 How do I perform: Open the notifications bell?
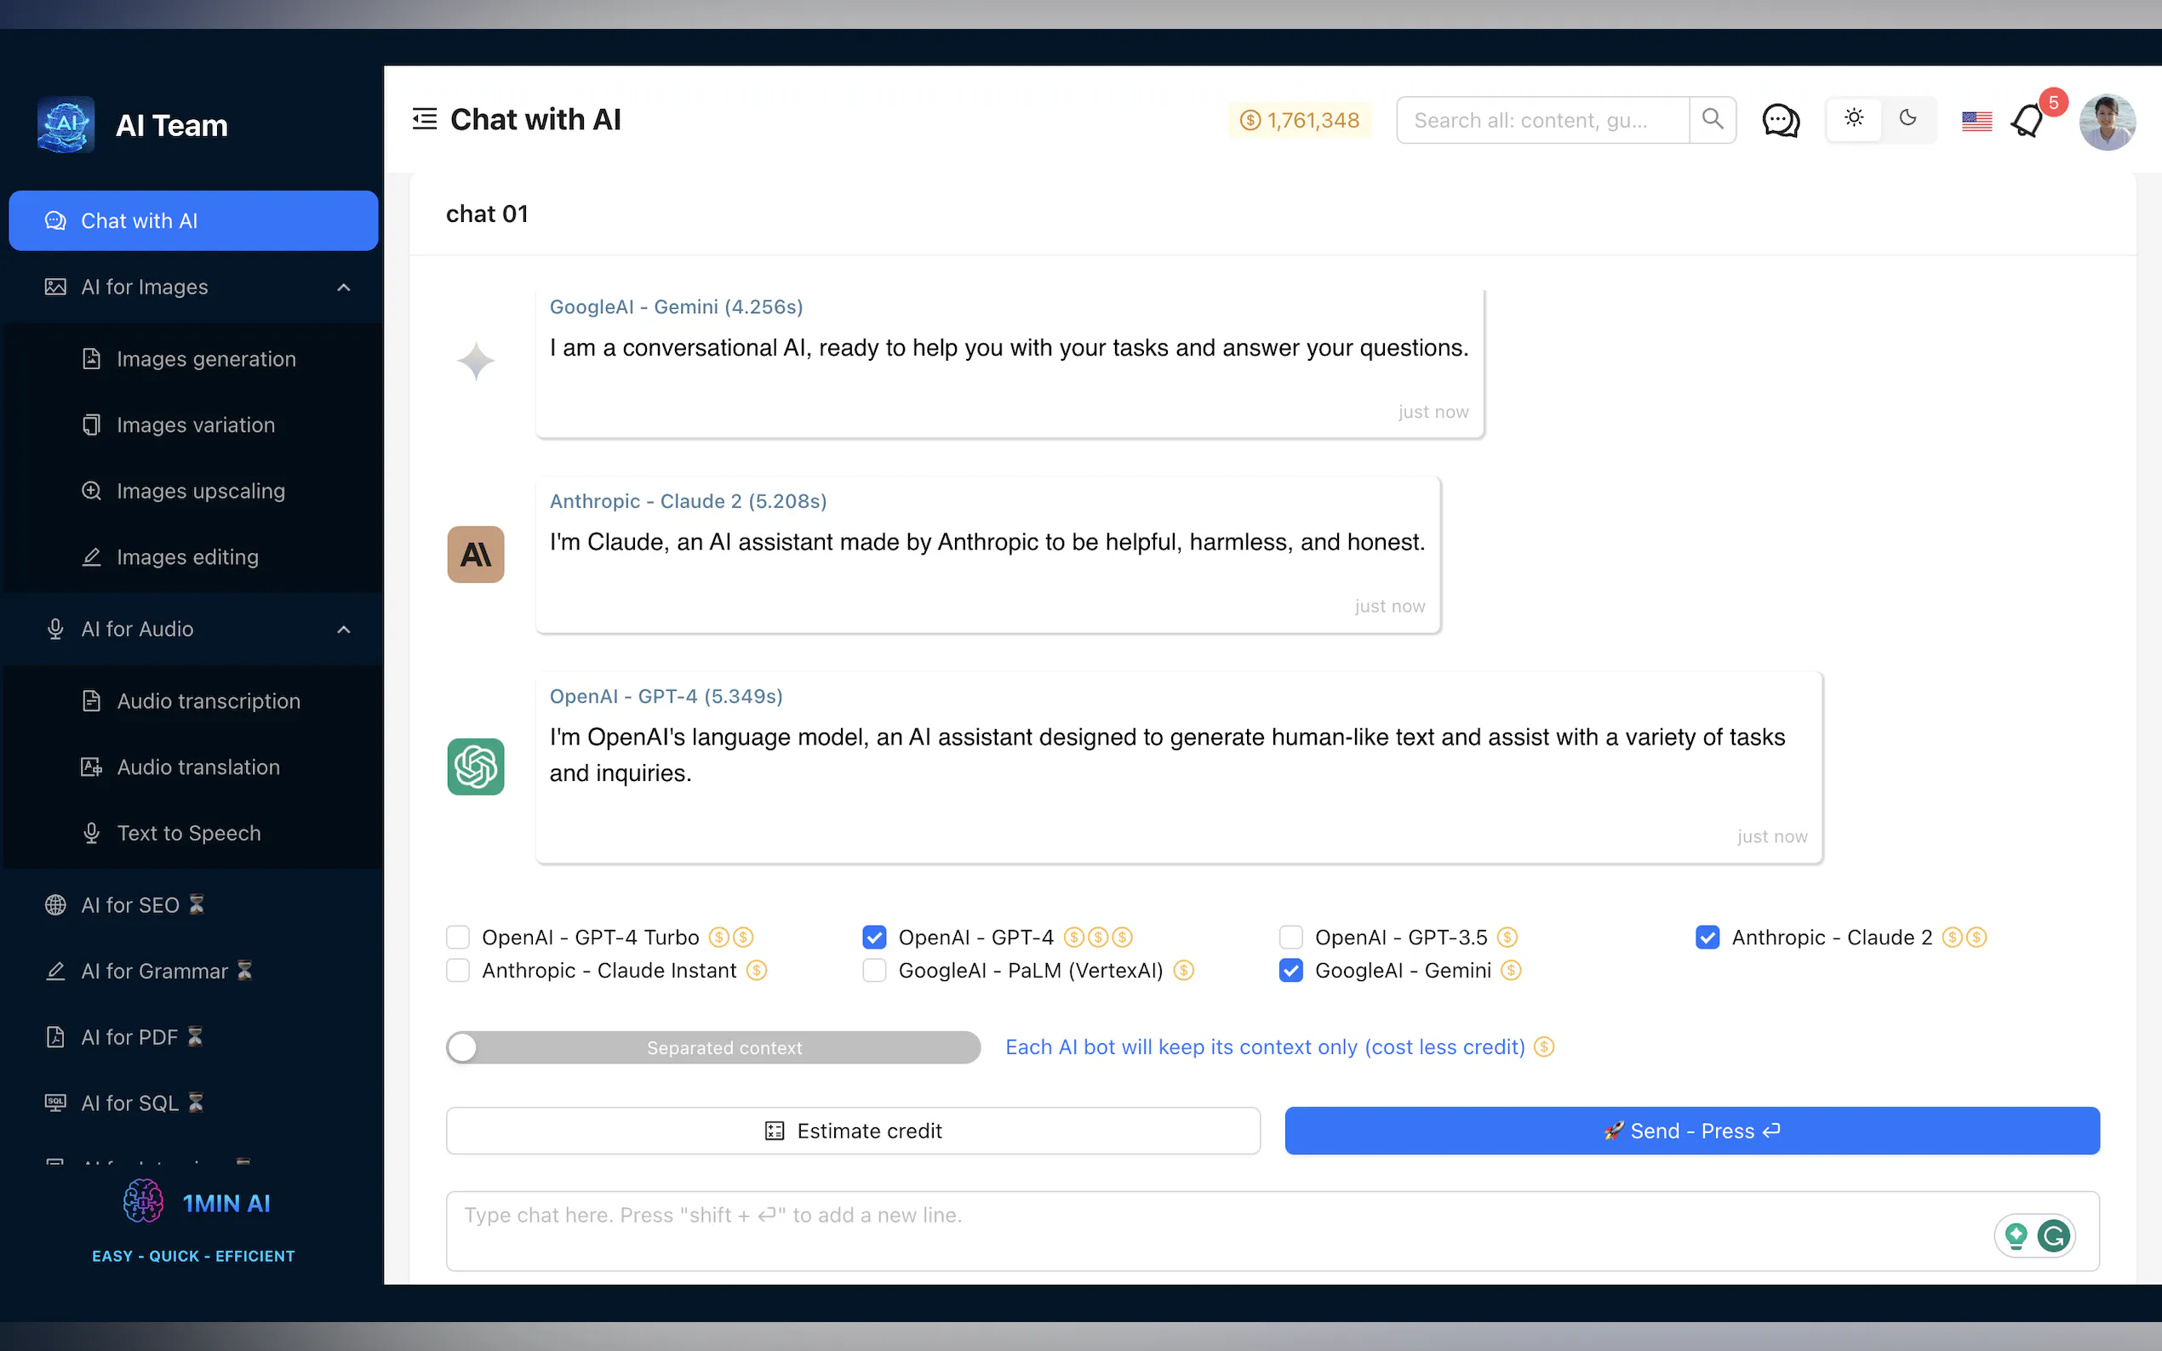coord(2027,121)
